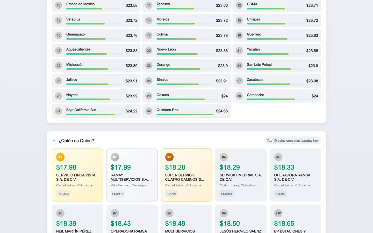Click the number 30 badge beside Campeche
The image size is (373, 233).
(x=239, y=96)
